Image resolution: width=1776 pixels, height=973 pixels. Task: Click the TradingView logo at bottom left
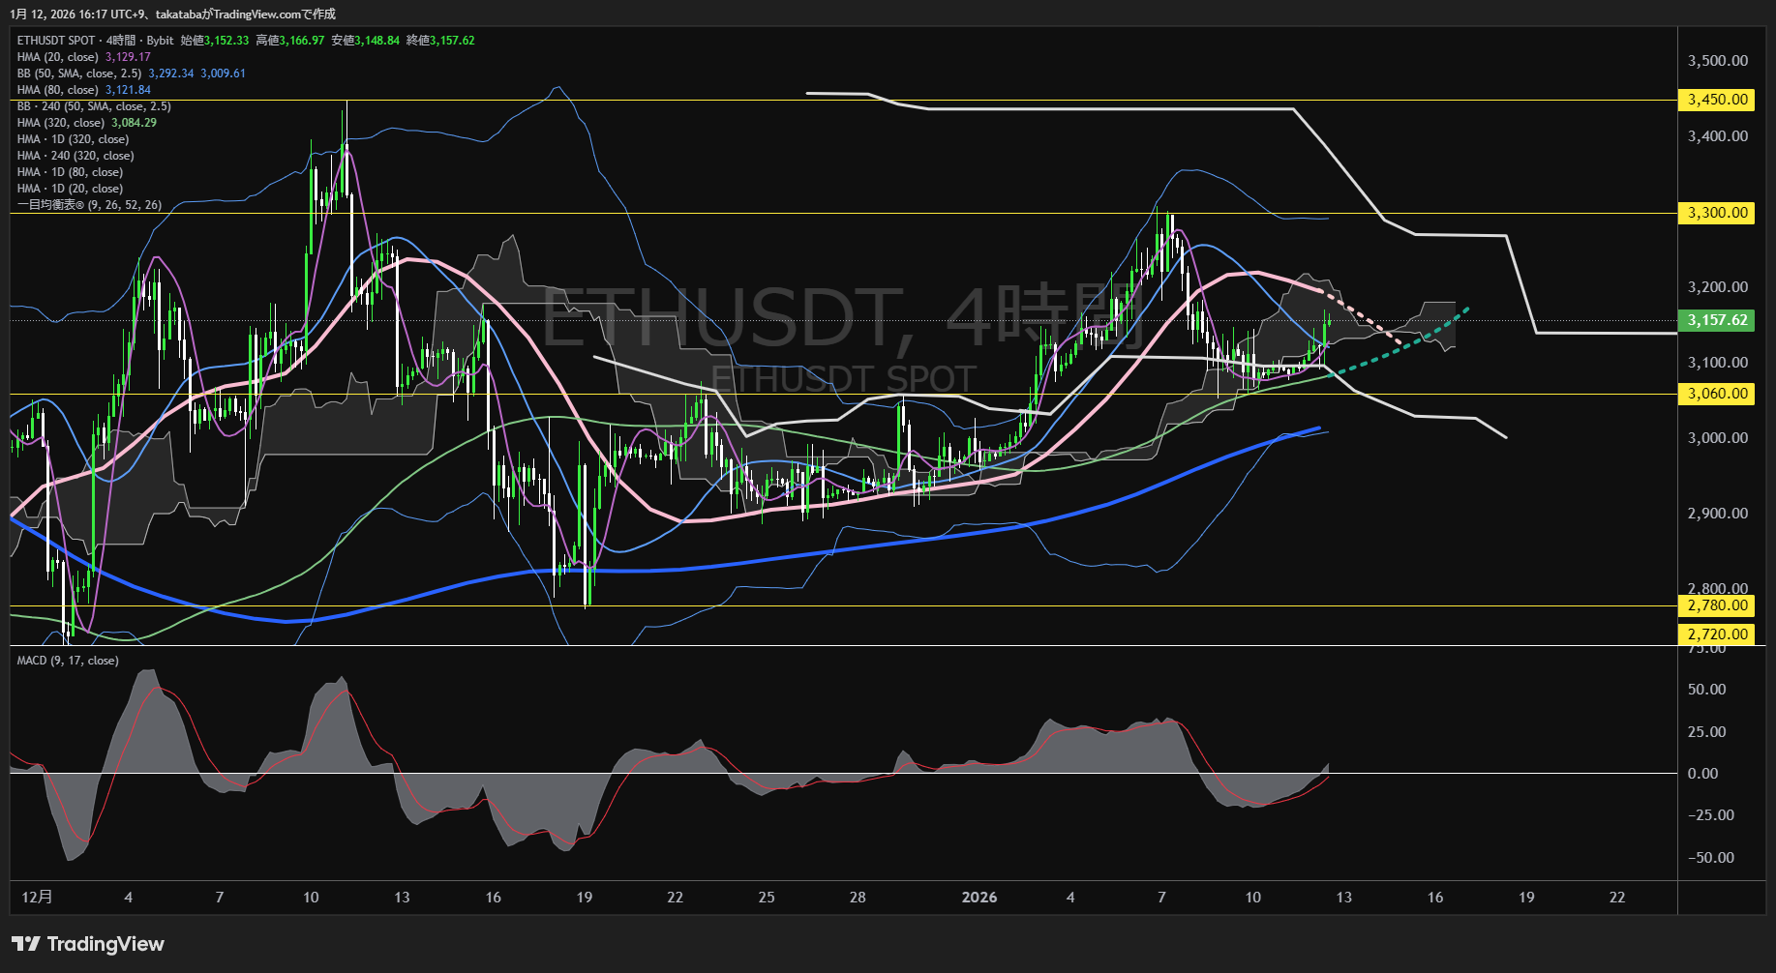pyautogui.click(x=88, y=944)
